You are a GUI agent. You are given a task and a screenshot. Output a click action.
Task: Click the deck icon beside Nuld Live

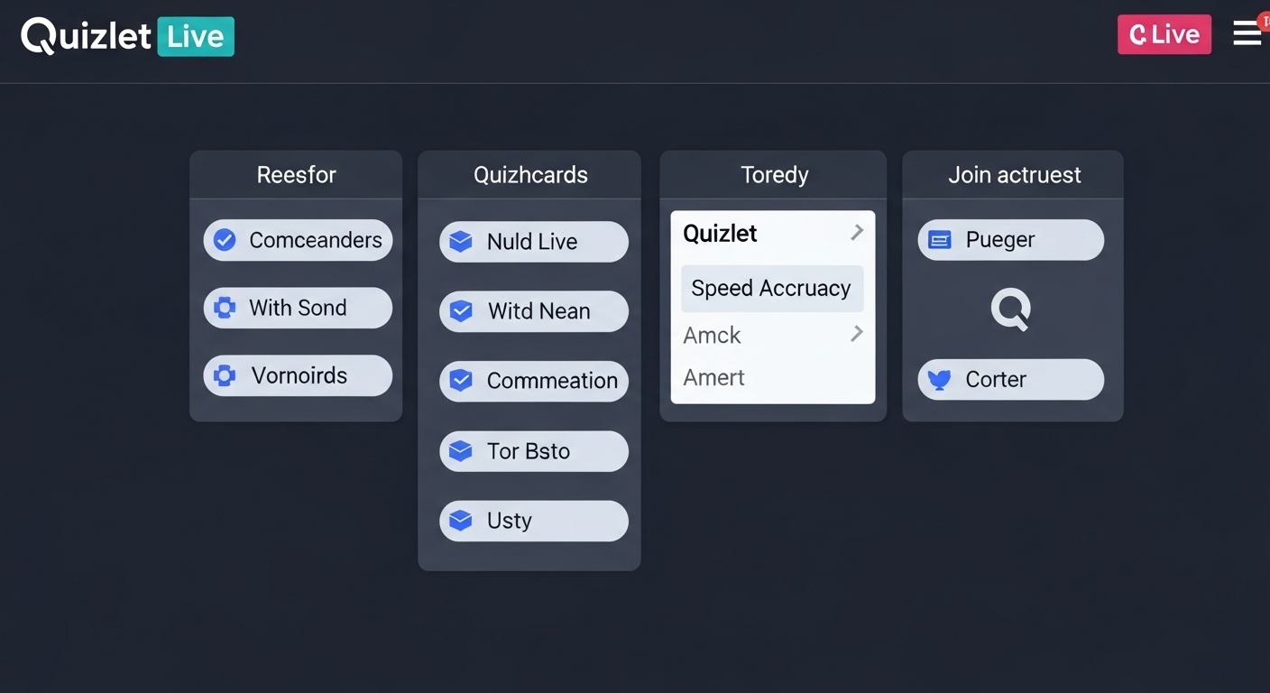click(460, 241)
